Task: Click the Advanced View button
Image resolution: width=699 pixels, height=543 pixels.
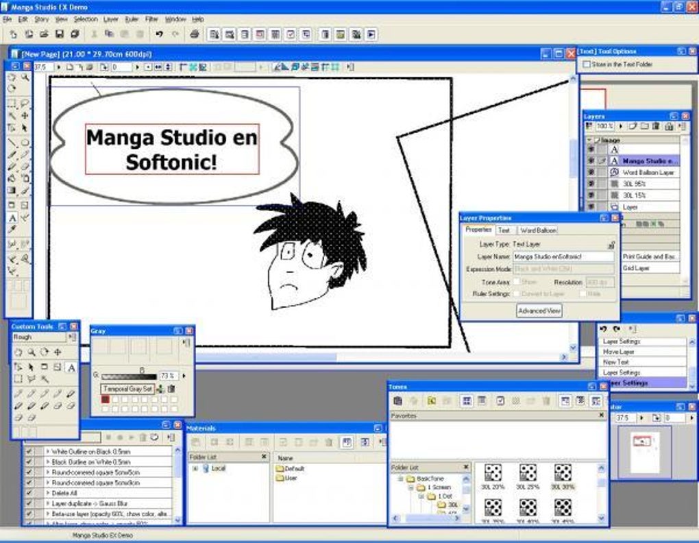Action: click(539, 311)
